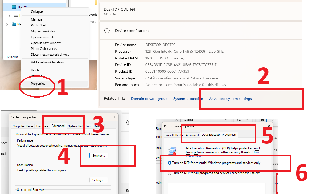This screenshot has width=320, height=194.
Task: Close the Performance Options dialog
Action: 269,126
